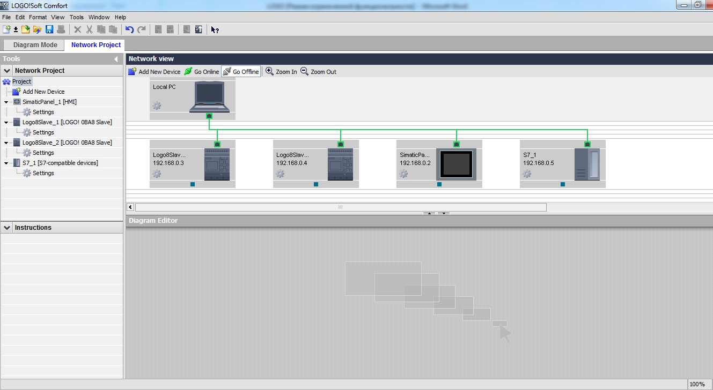Open the Format menu
Viewport: 713px width, 390px height.
click(38, 17)
